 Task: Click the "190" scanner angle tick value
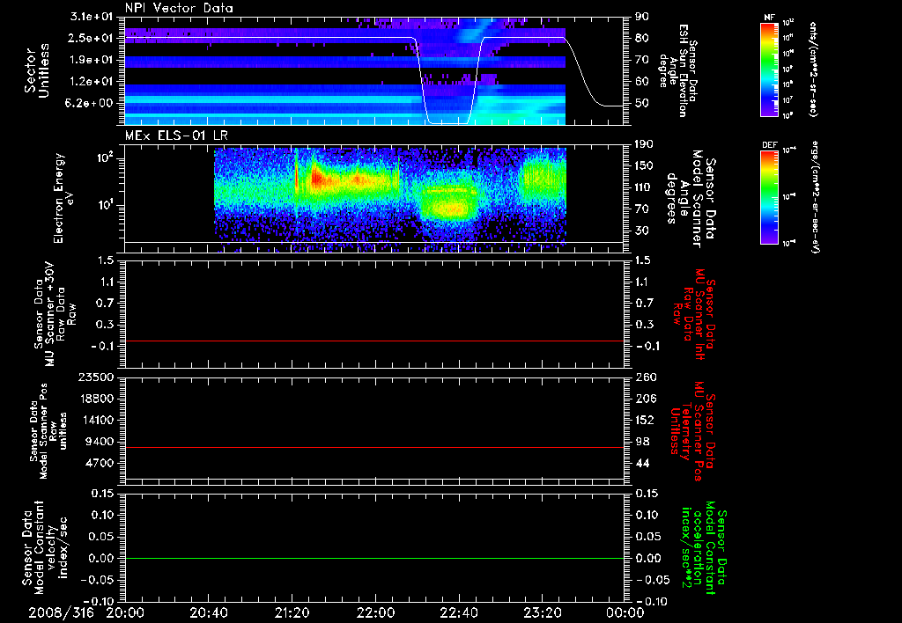(645, 144)
